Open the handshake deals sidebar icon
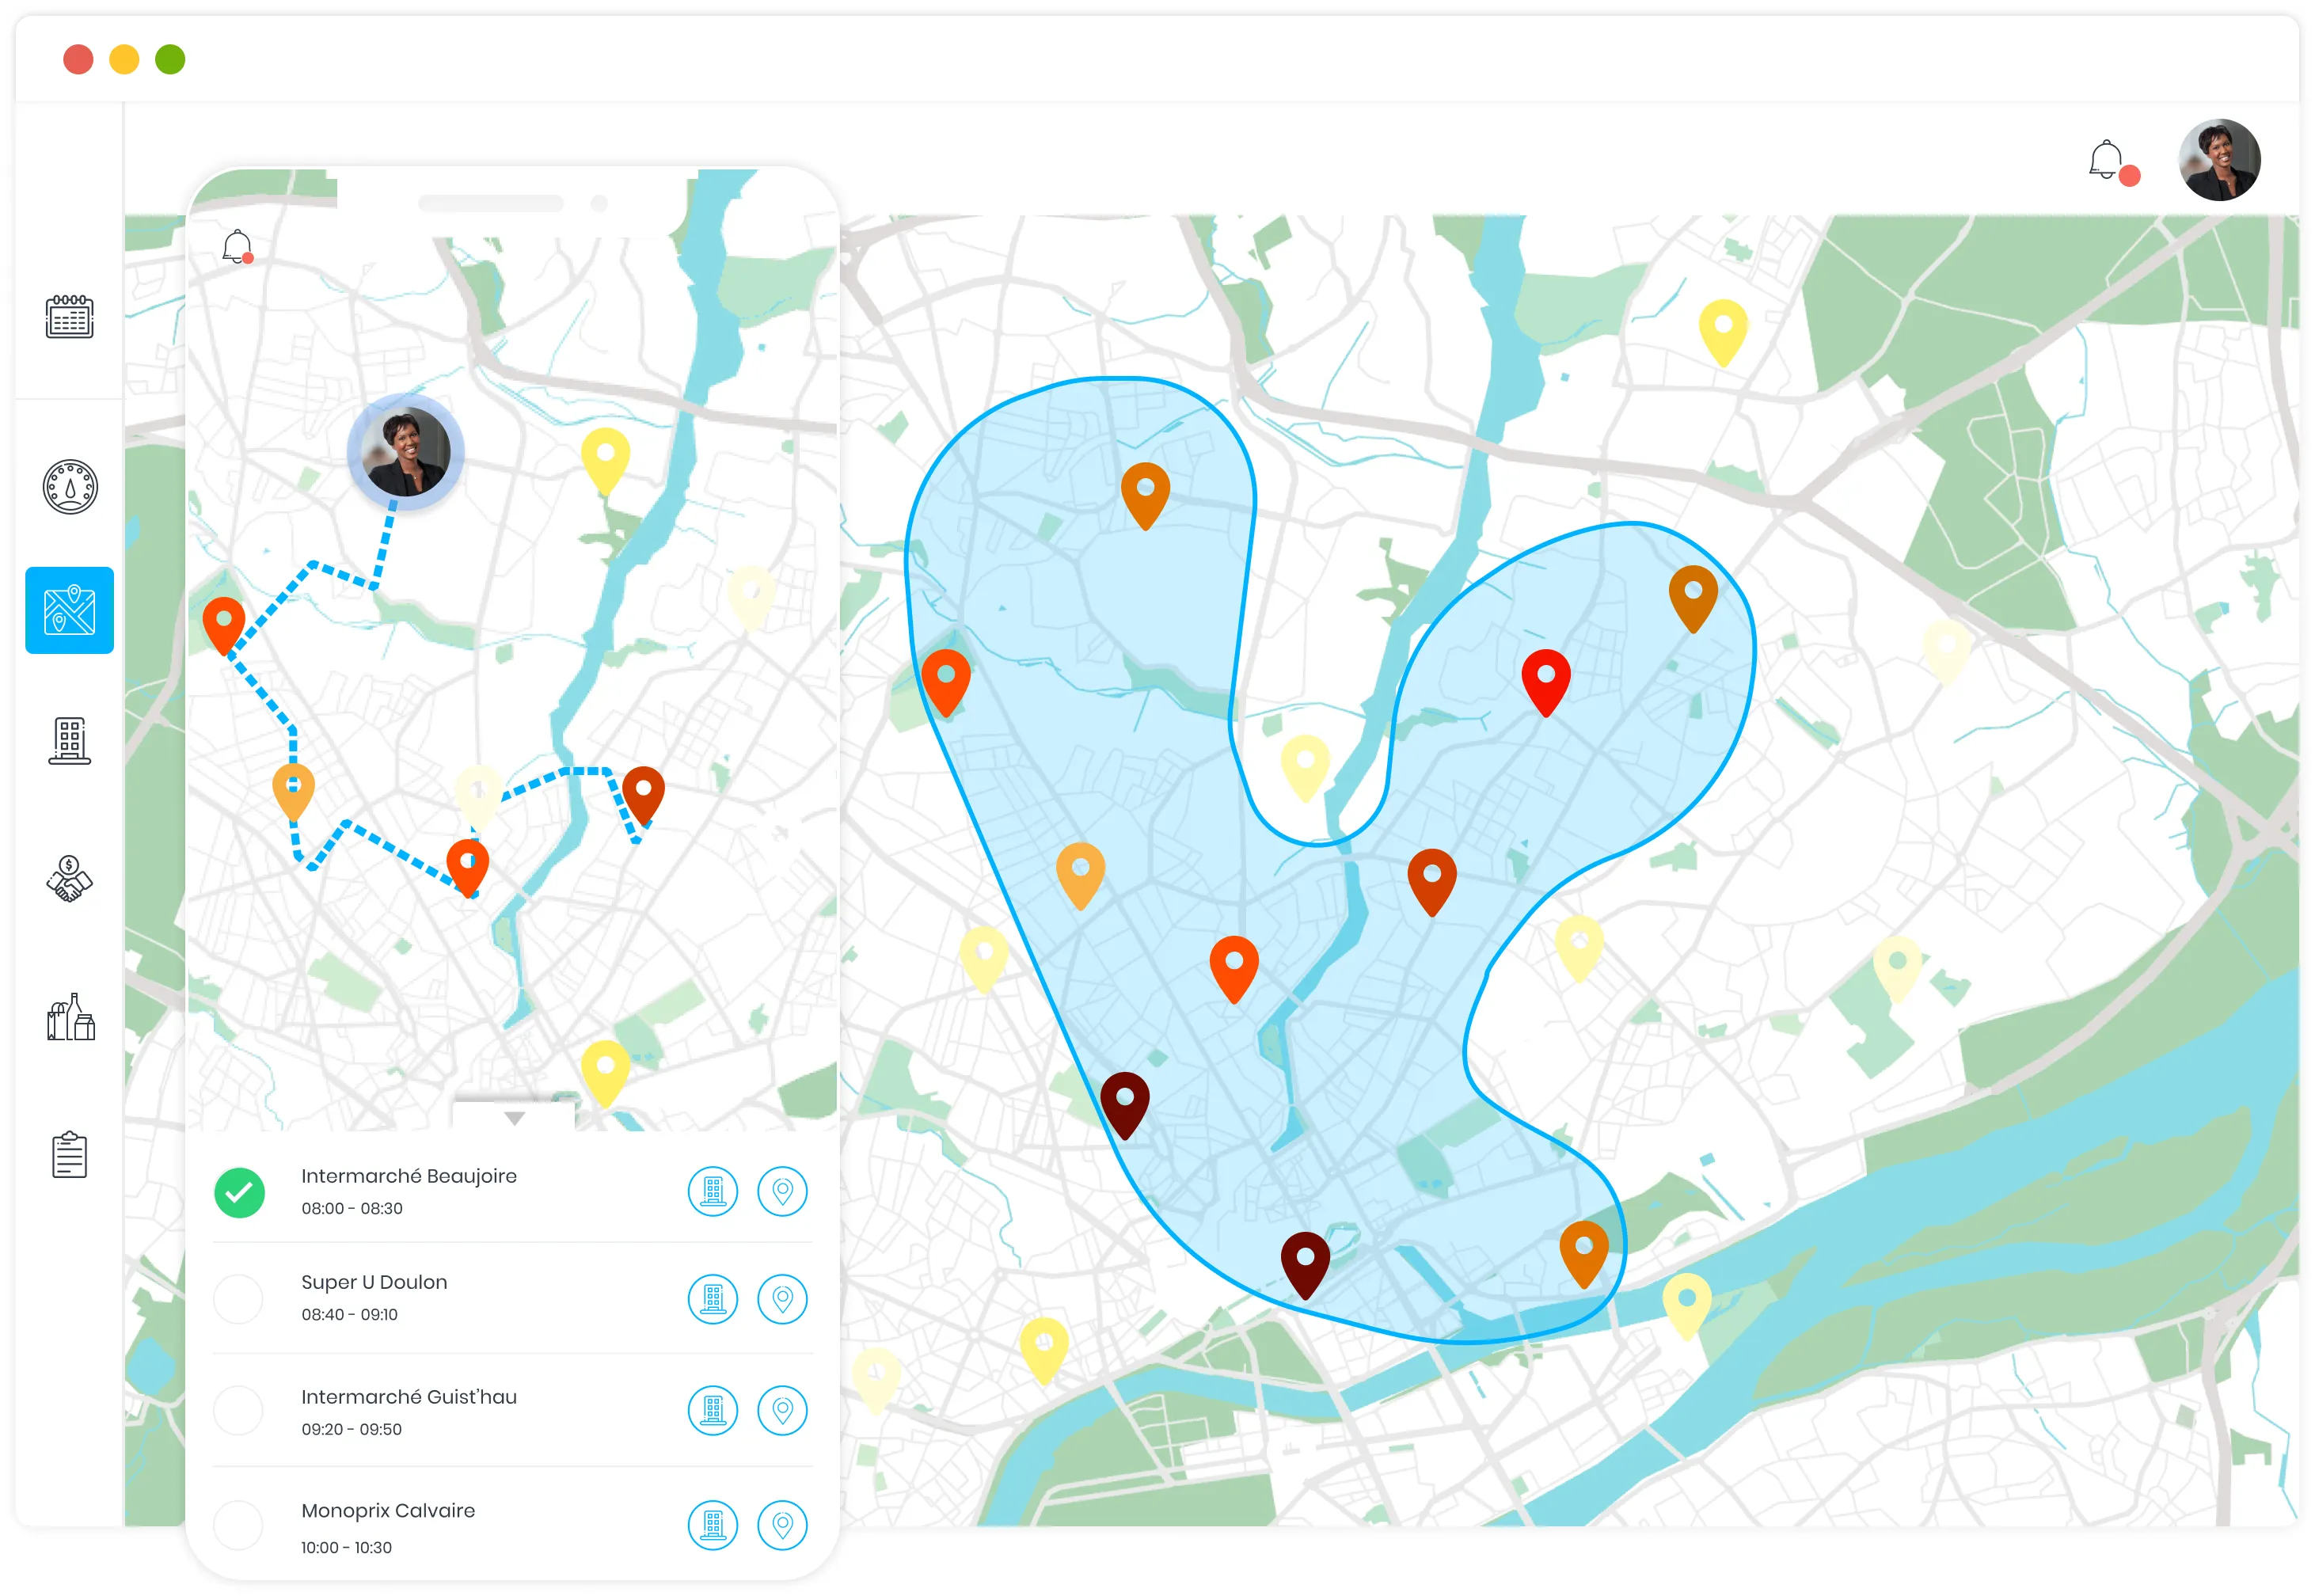The height and width of the screenshot is (1596, 2315). (x=69, y=879)
